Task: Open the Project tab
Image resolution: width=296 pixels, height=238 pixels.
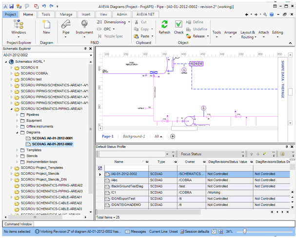Action: click(10, 14)
